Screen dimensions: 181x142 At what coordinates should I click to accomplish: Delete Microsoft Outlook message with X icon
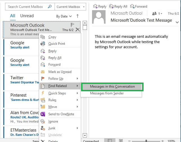[78, 30]
